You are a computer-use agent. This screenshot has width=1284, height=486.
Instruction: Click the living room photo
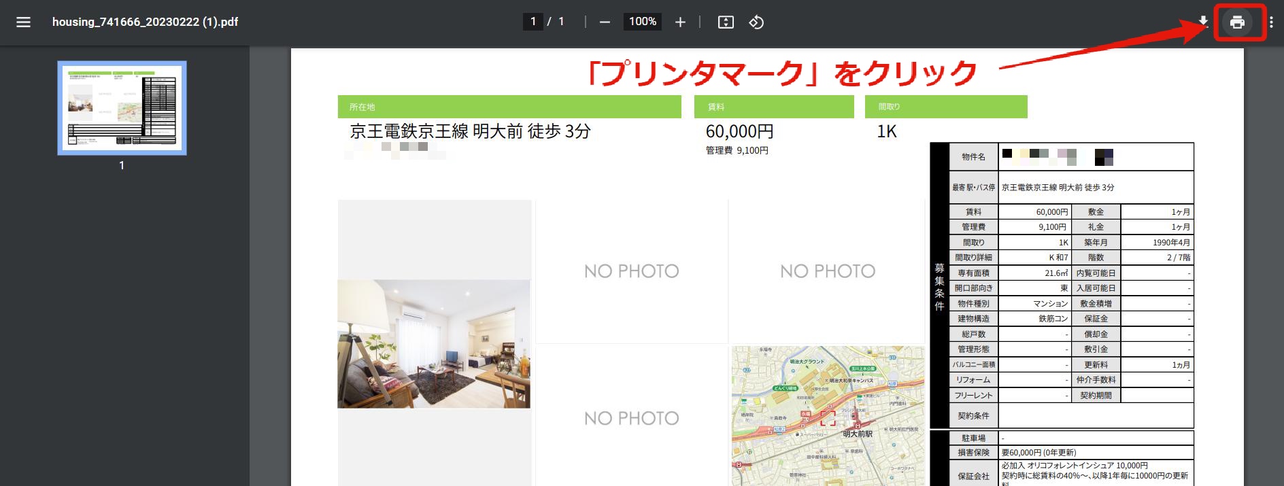point(434,344)
